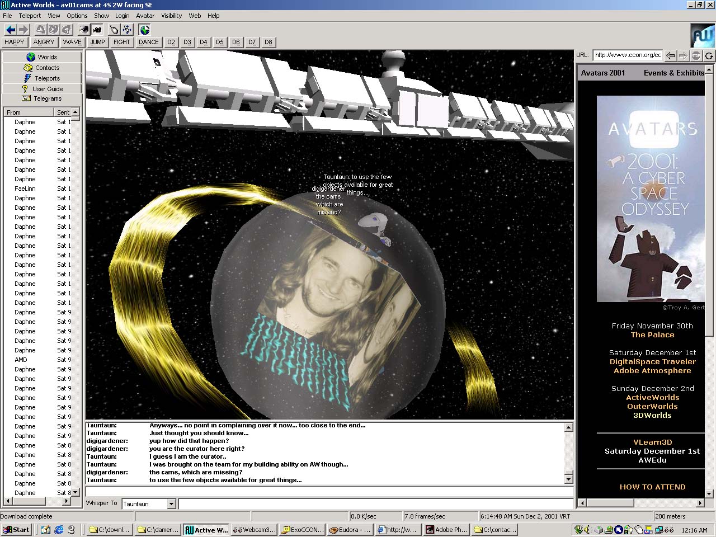
Task: Expand the Whisper To dropdown
Action: click(172, 504)
